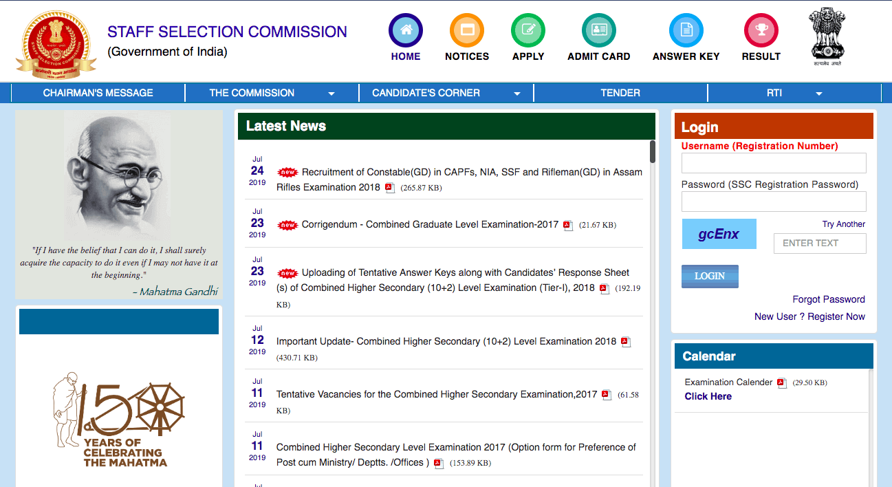Open the Result trophy icon
The height and width of the screenshot is (487, 892).
[x=761, y=31]
